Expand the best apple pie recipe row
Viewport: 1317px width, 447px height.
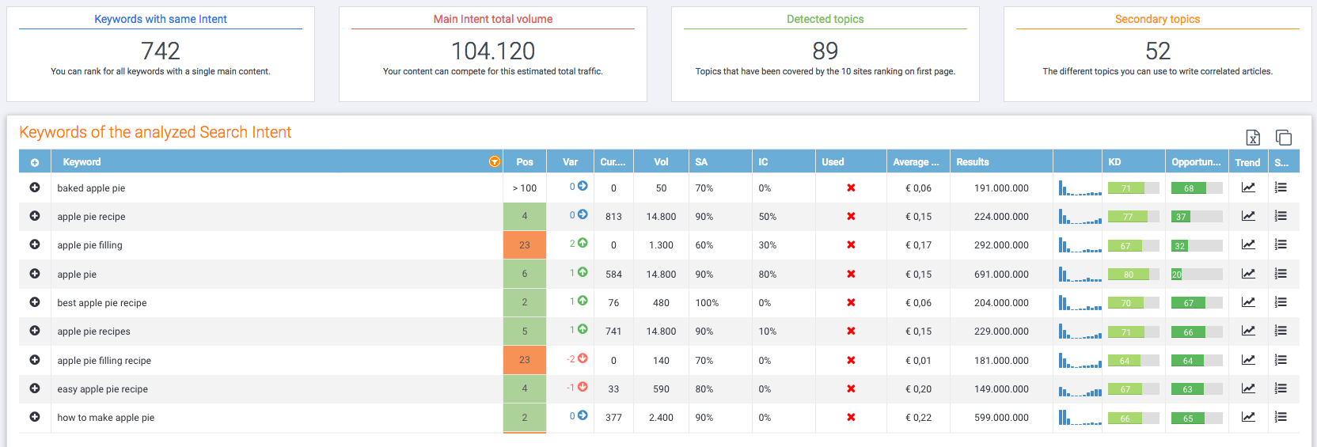click(35, 302)
